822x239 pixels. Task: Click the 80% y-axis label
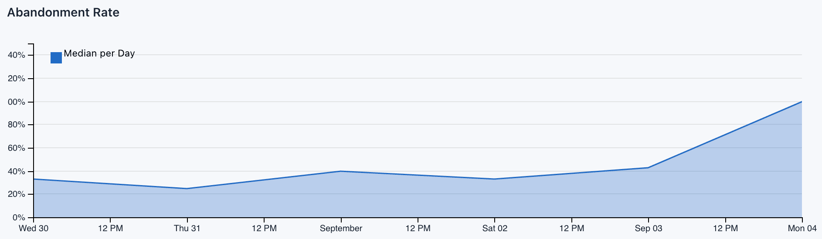[17, 125]
